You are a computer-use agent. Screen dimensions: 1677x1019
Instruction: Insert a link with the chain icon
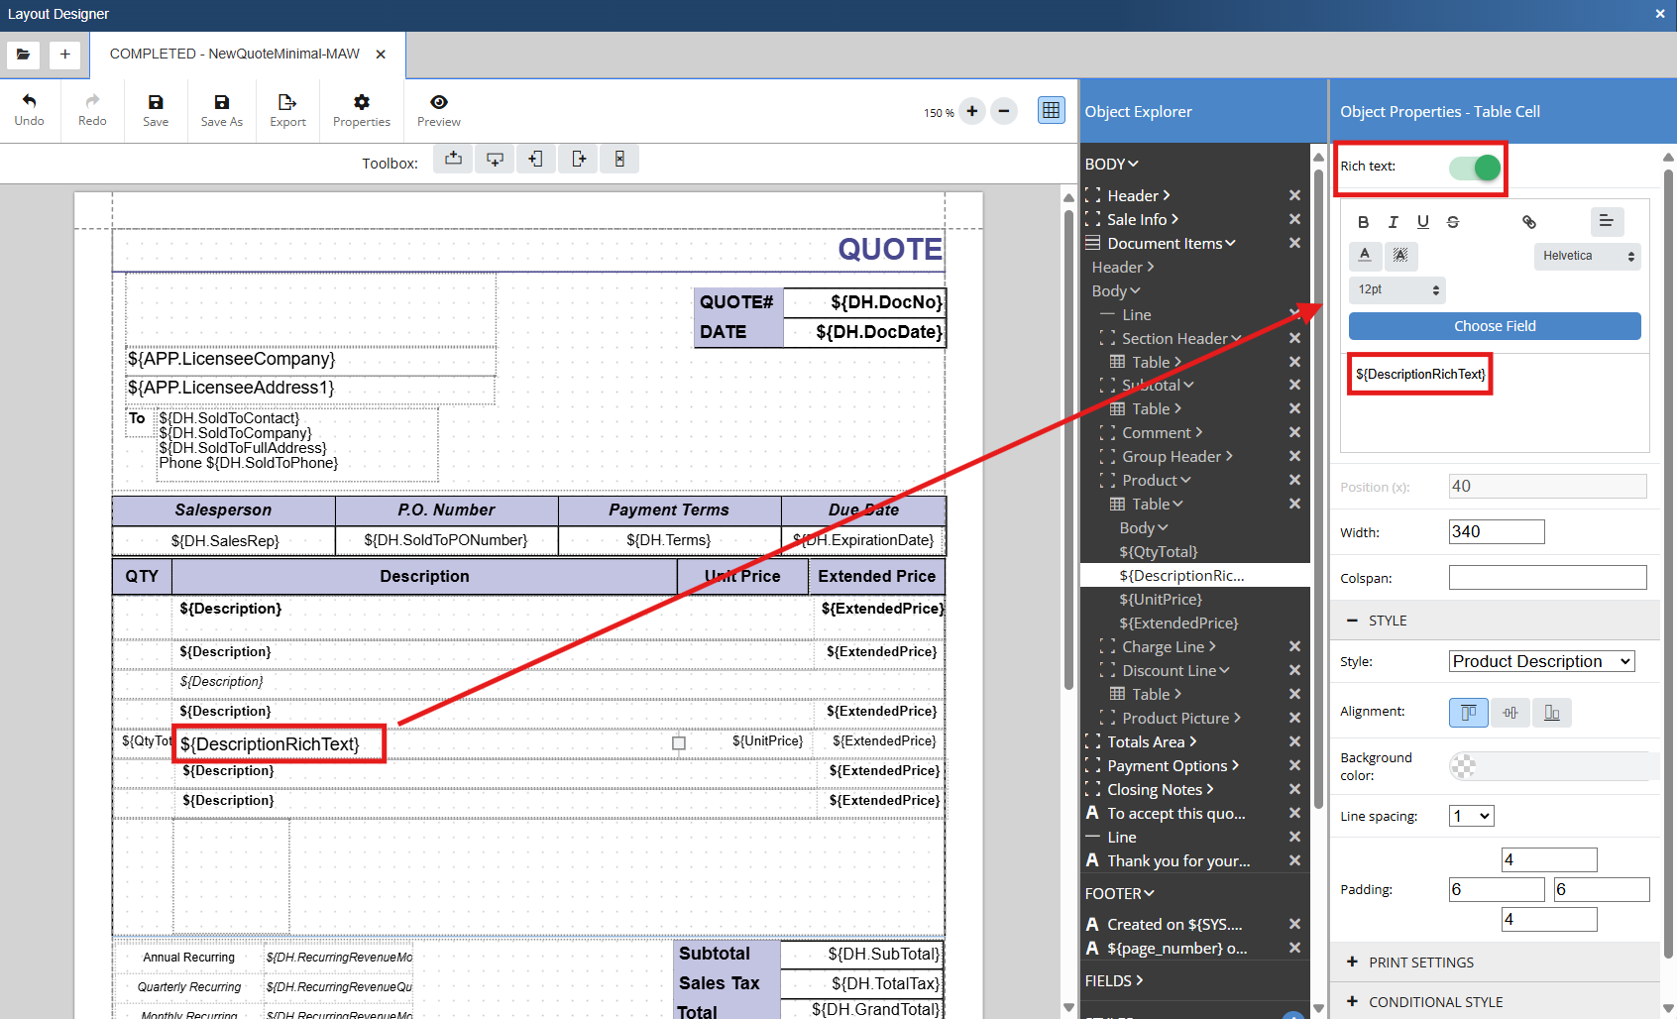tap(1528, 222)
